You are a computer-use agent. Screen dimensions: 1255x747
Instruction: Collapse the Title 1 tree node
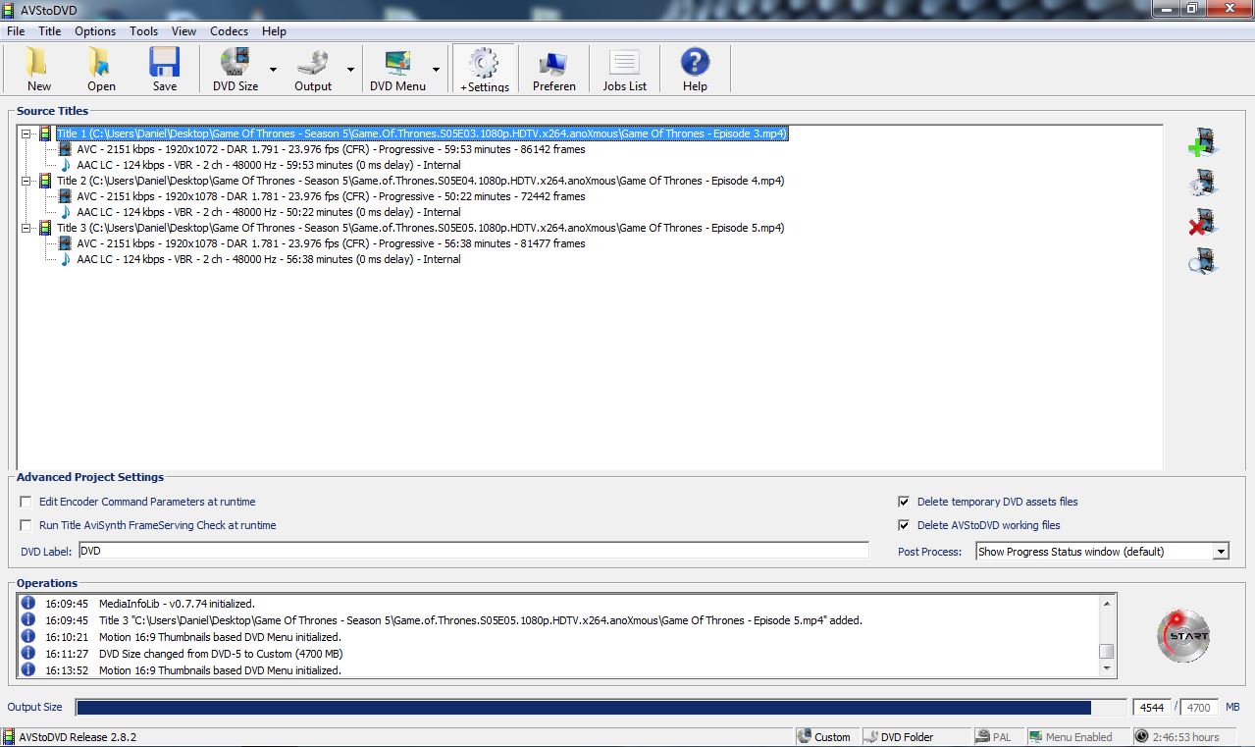point(27,133)
